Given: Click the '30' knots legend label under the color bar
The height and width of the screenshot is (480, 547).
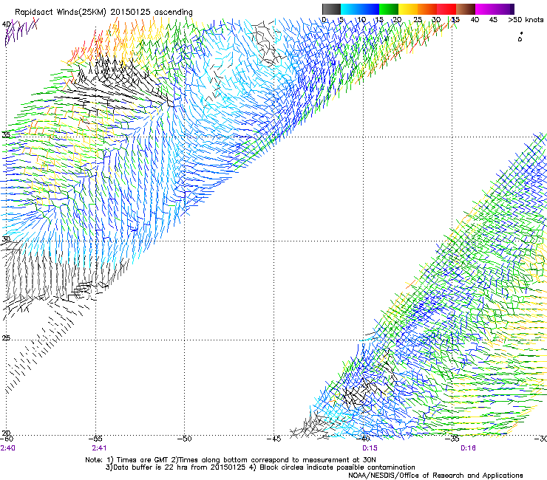Looking at the screenshot, I should point(436,20).
